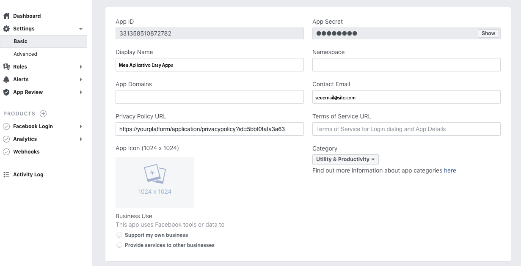Expand the Analytics submenu arrow

coord(81,139)
